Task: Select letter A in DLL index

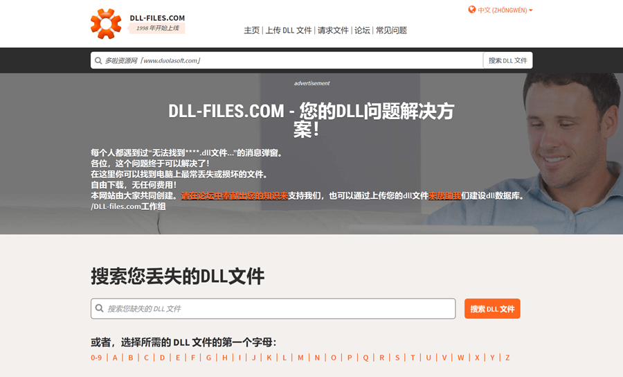Action: click(115, 358)
